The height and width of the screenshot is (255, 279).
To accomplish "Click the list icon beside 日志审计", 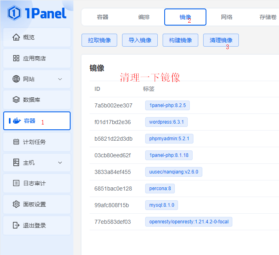I will [16, 183].
